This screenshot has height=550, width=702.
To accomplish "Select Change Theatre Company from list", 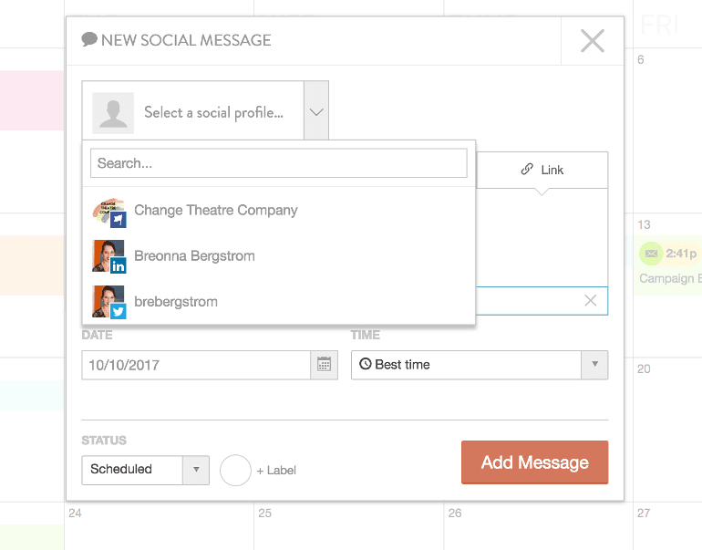I will 216,211.
